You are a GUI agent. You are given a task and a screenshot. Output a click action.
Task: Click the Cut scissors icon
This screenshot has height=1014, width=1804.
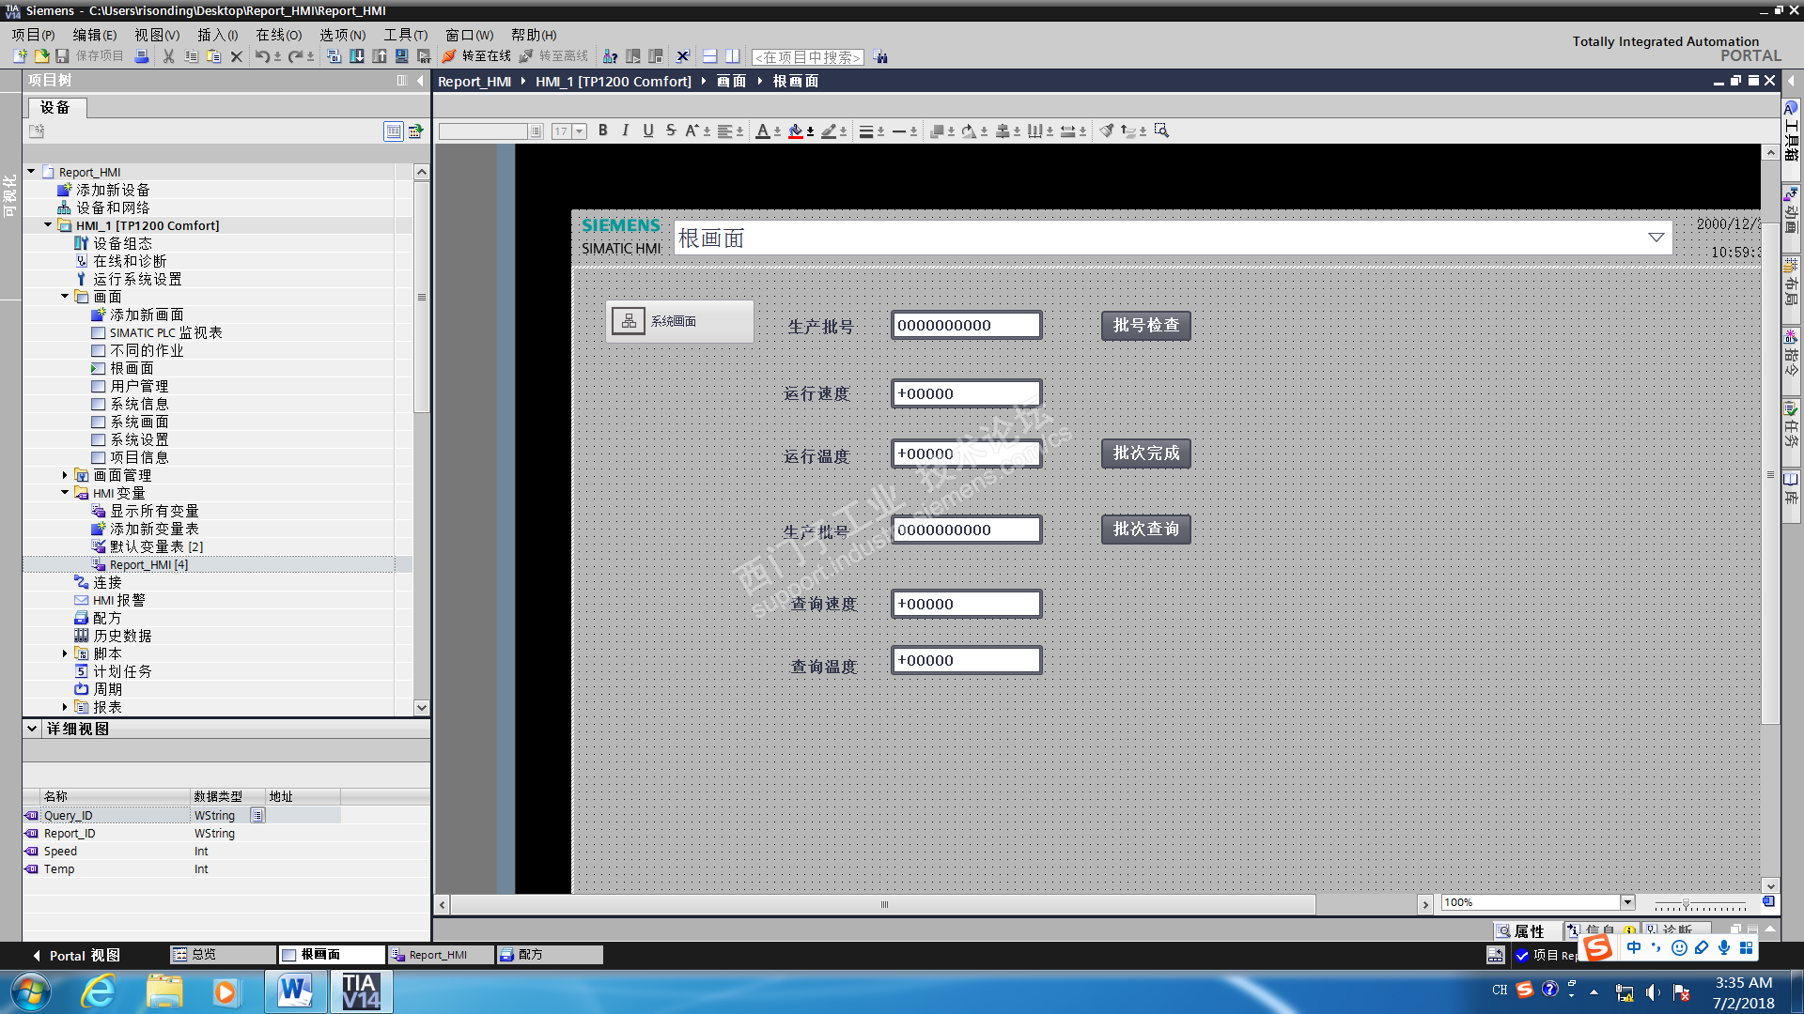coord(168,56)
